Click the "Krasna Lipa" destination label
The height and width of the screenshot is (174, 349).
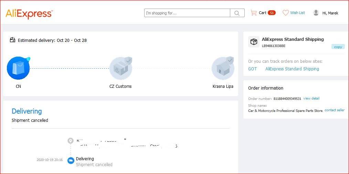tap(223, 86)
